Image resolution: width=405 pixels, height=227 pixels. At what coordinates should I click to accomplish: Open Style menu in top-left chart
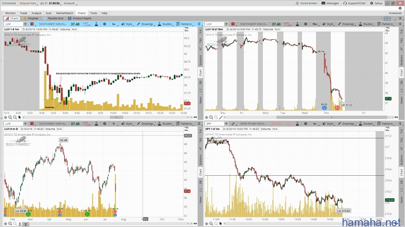coord(127,24)
